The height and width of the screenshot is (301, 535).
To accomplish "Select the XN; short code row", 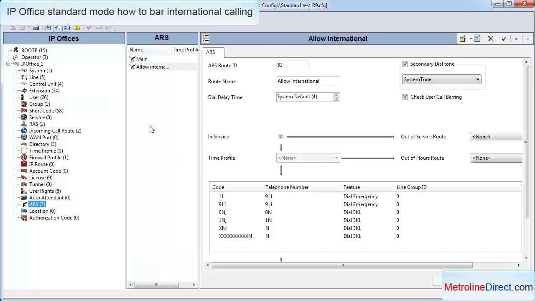I will pyautogui.click(x=365, y=228).
